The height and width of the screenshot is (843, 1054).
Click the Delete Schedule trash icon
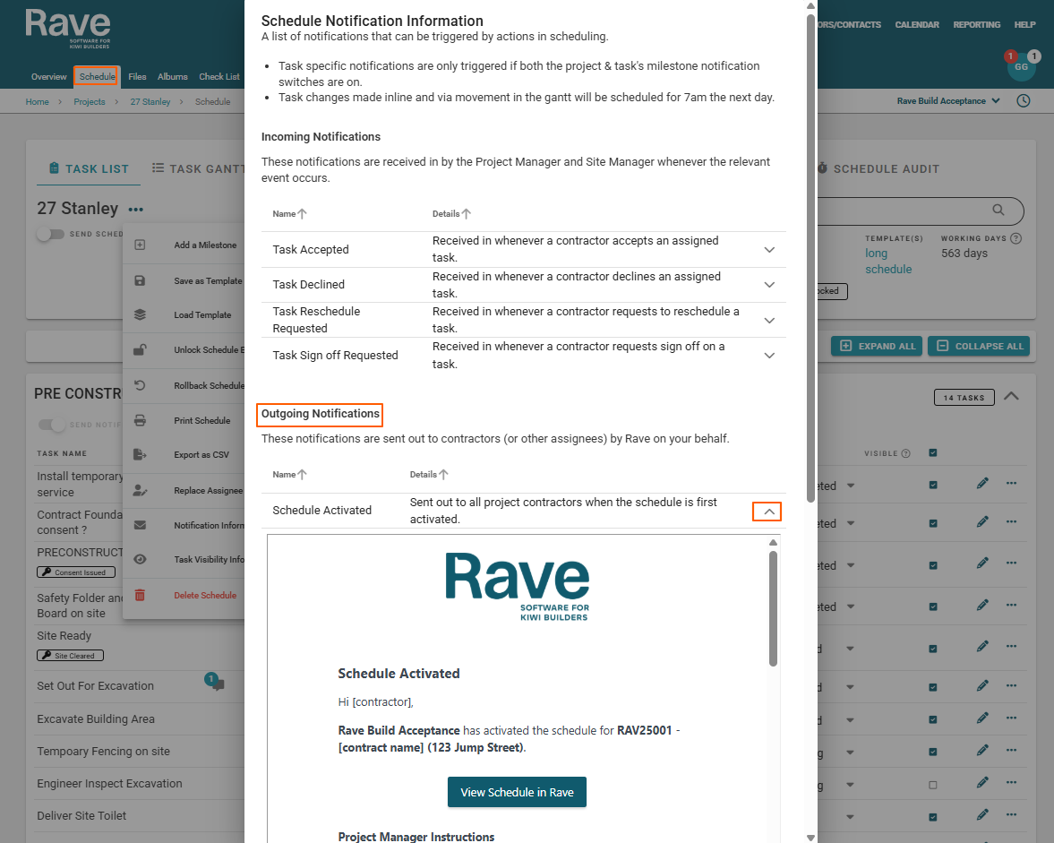pyautogui.click(x=140, y=595)
